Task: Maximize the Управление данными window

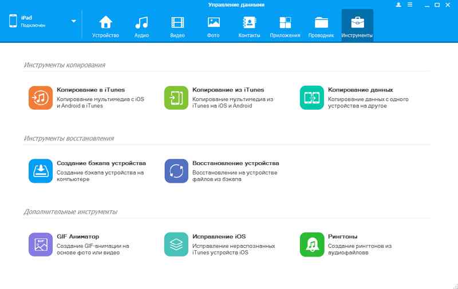Action: click(437, 5)
